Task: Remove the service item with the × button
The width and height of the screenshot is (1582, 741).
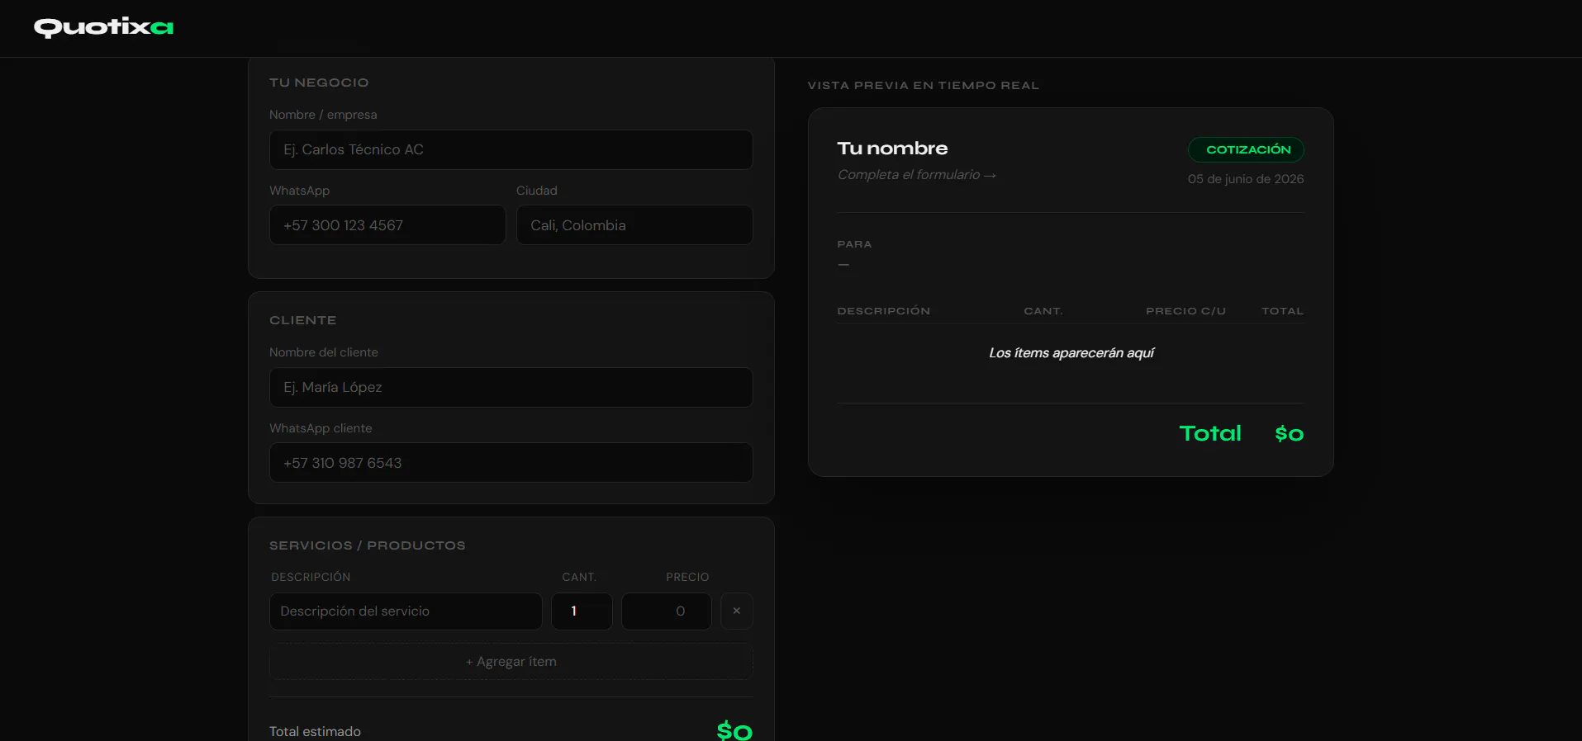Action: tap(736, 611)
